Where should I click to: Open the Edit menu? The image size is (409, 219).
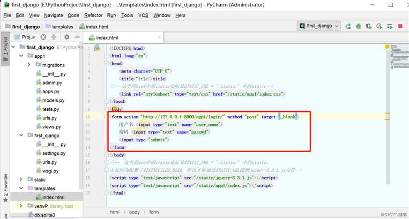click(x=20, y=16)
